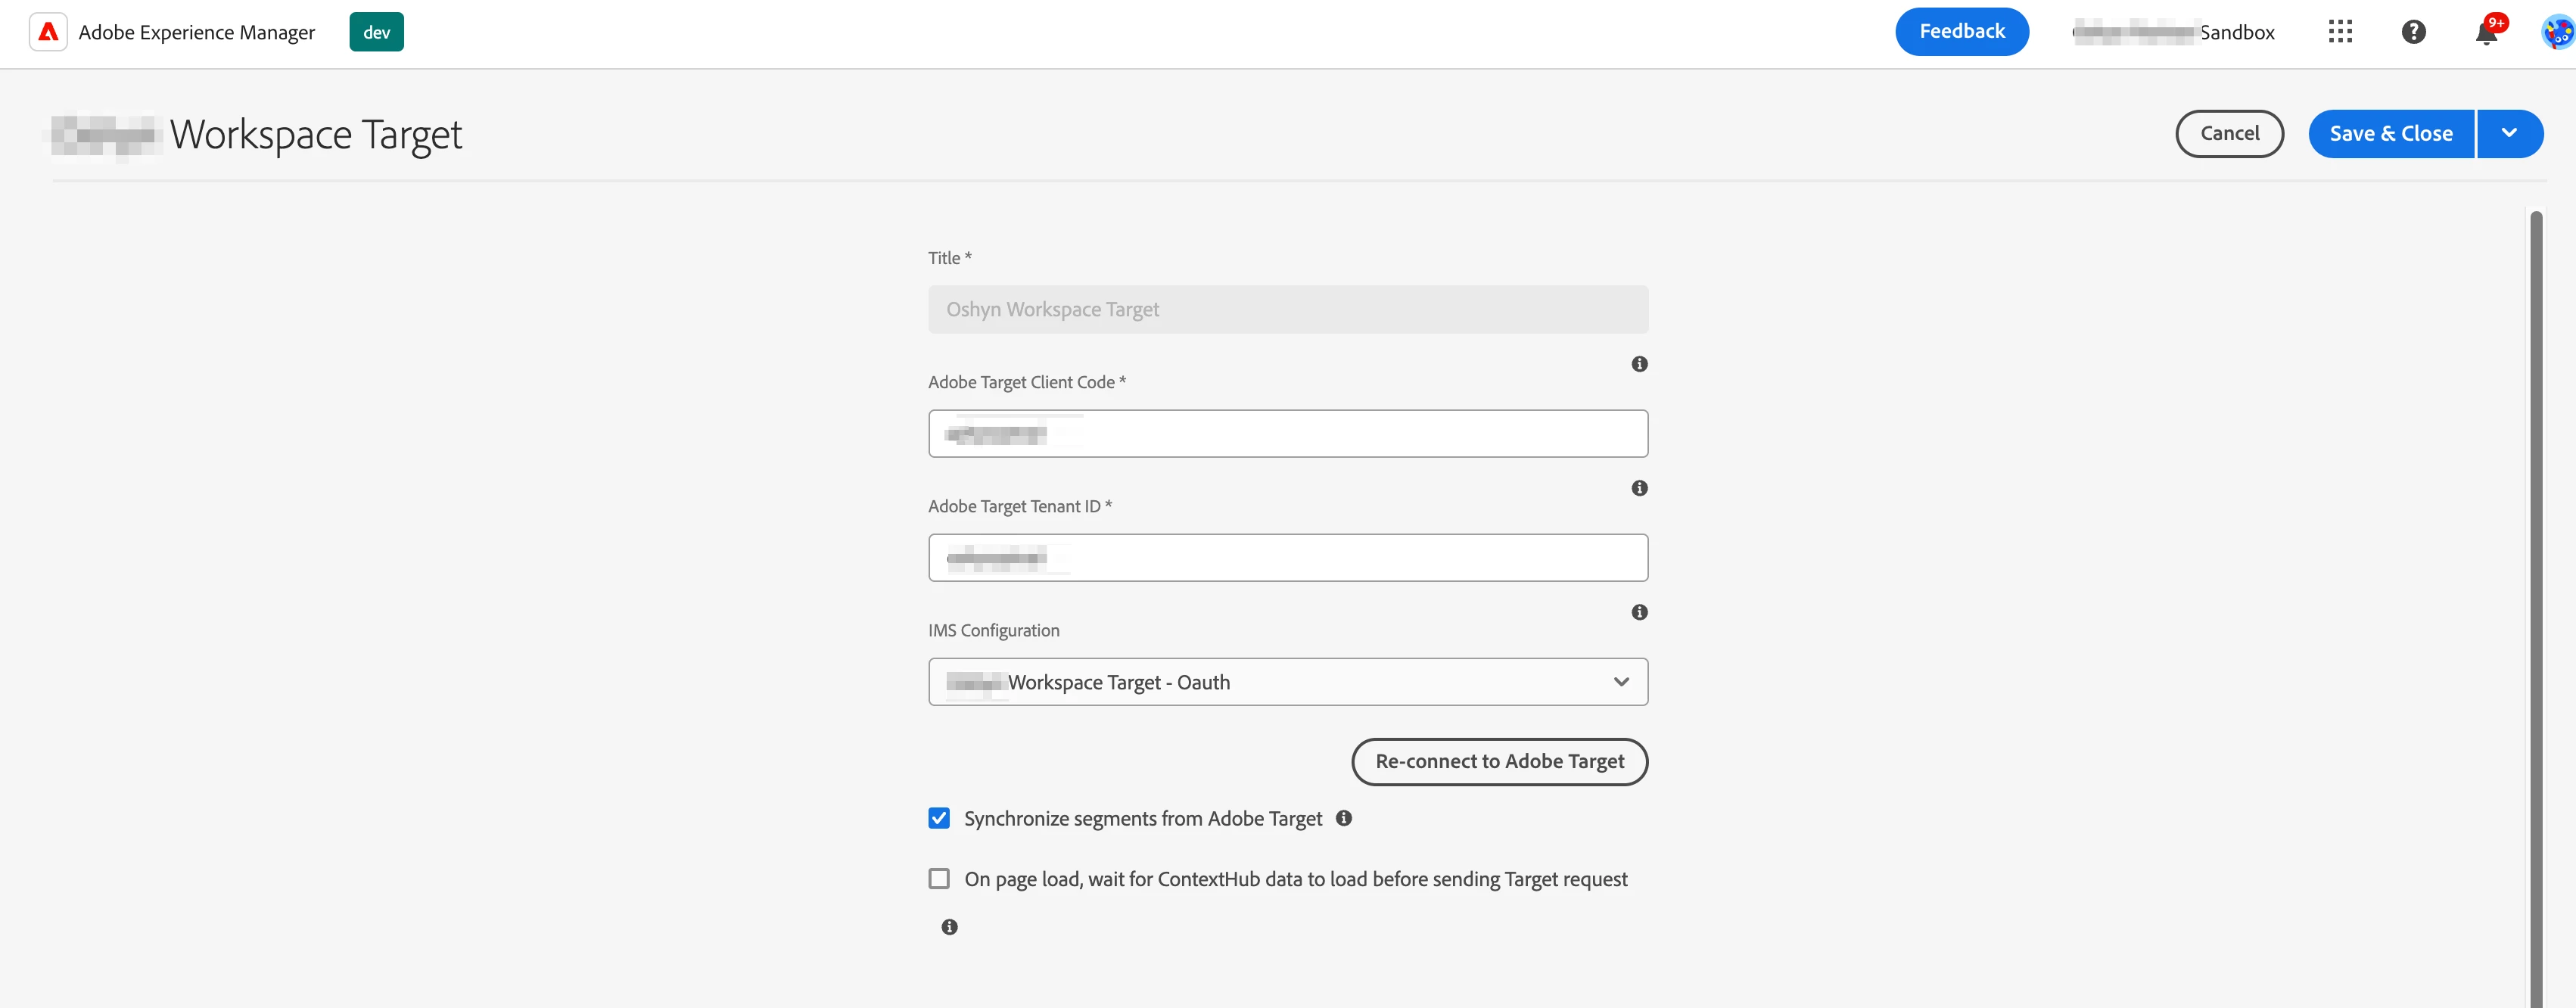The width and height of the screenshot is (2576, 1008).
Task: Open the Help icon
Action: point(2413,32)
